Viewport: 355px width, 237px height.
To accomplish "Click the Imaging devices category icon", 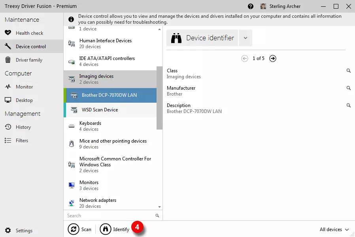I will click(x=72, y=79).
